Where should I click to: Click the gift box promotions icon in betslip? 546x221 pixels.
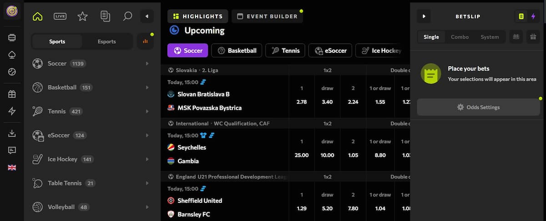[532, 37]
